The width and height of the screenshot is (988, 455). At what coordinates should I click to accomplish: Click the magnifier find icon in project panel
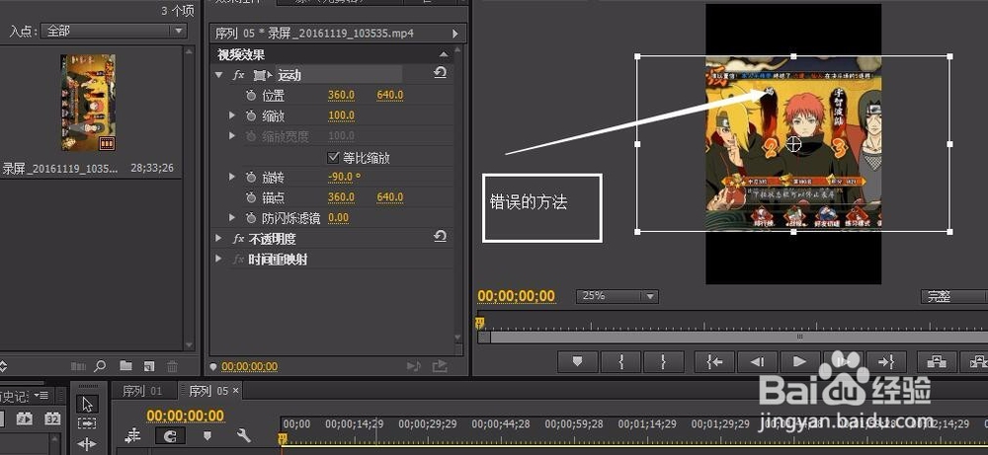[100, 365]
